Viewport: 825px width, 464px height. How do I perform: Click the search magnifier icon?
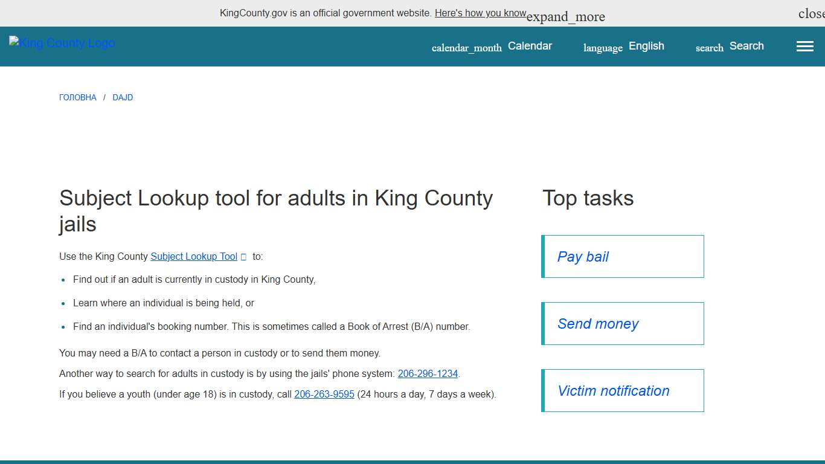point(708,48)
